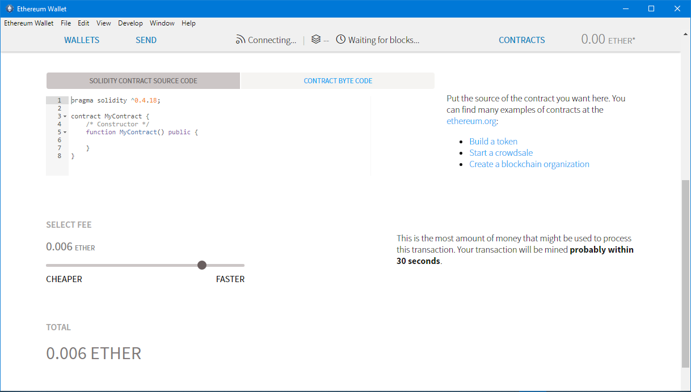Switch to Solidity Contract Source Code tab
The width and height of the screenshot is (691, 392).
[143, 80]
